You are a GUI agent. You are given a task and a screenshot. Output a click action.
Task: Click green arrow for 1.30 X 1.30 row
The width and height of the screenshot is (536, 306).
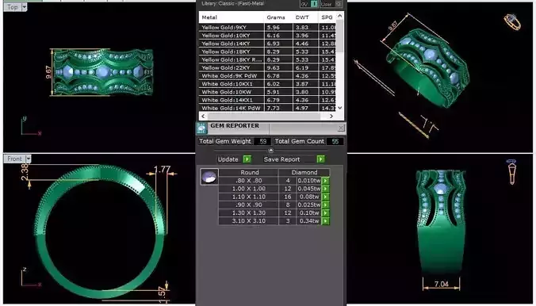point(325,212)
